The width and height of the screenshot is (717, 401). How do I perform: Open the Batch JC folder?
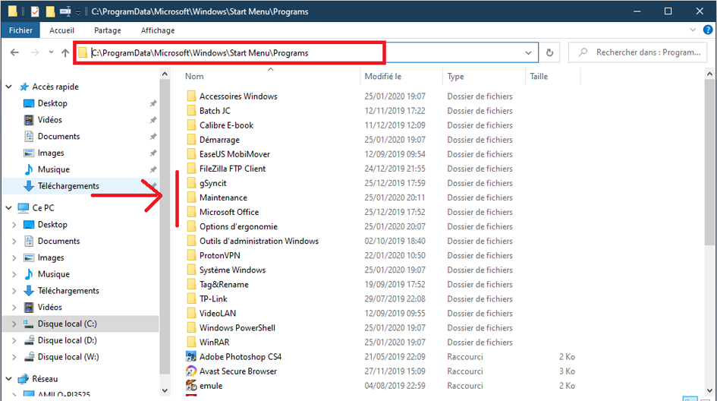pyautogui.click(x=209, y=111)
